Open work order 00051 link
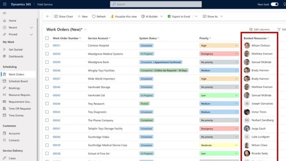Viewport: 286px width, 161px height. pyautogui.click(x=56, y=45)
